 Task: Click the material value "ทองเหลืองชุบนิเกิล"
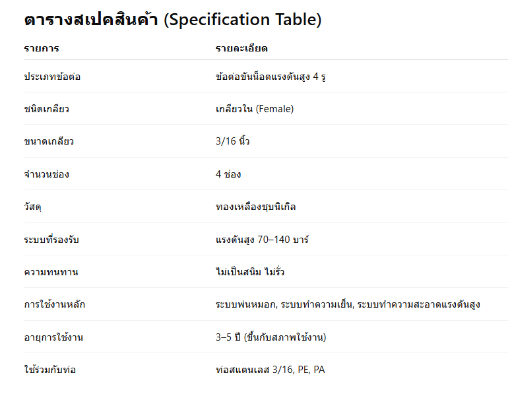coord(255,207)
